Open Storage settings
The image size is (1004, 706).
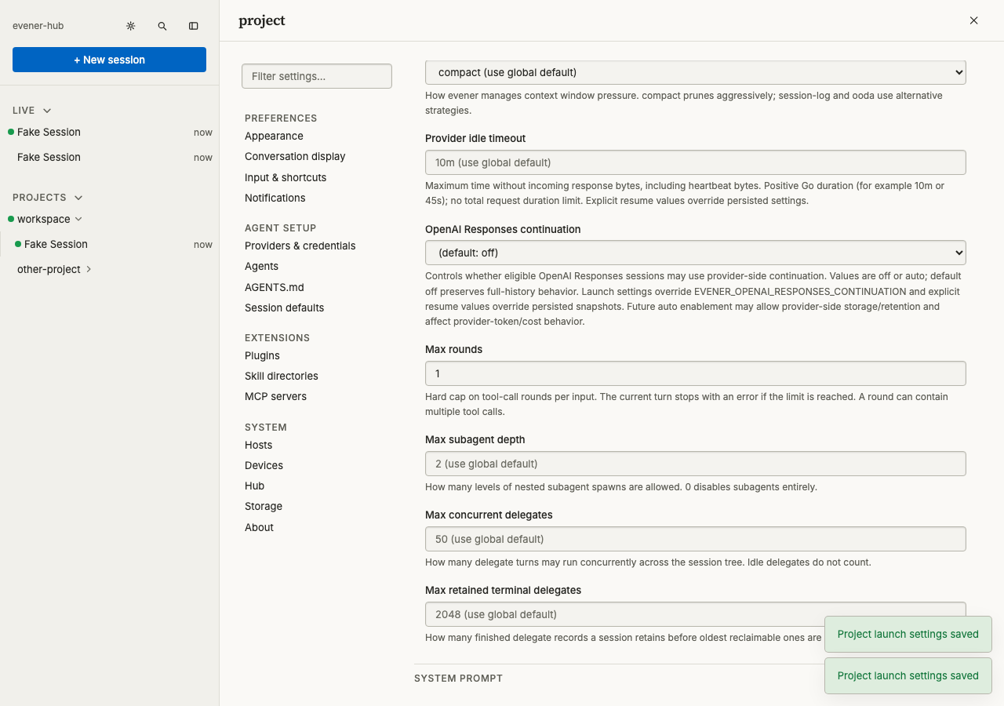[x=264, y=506]
